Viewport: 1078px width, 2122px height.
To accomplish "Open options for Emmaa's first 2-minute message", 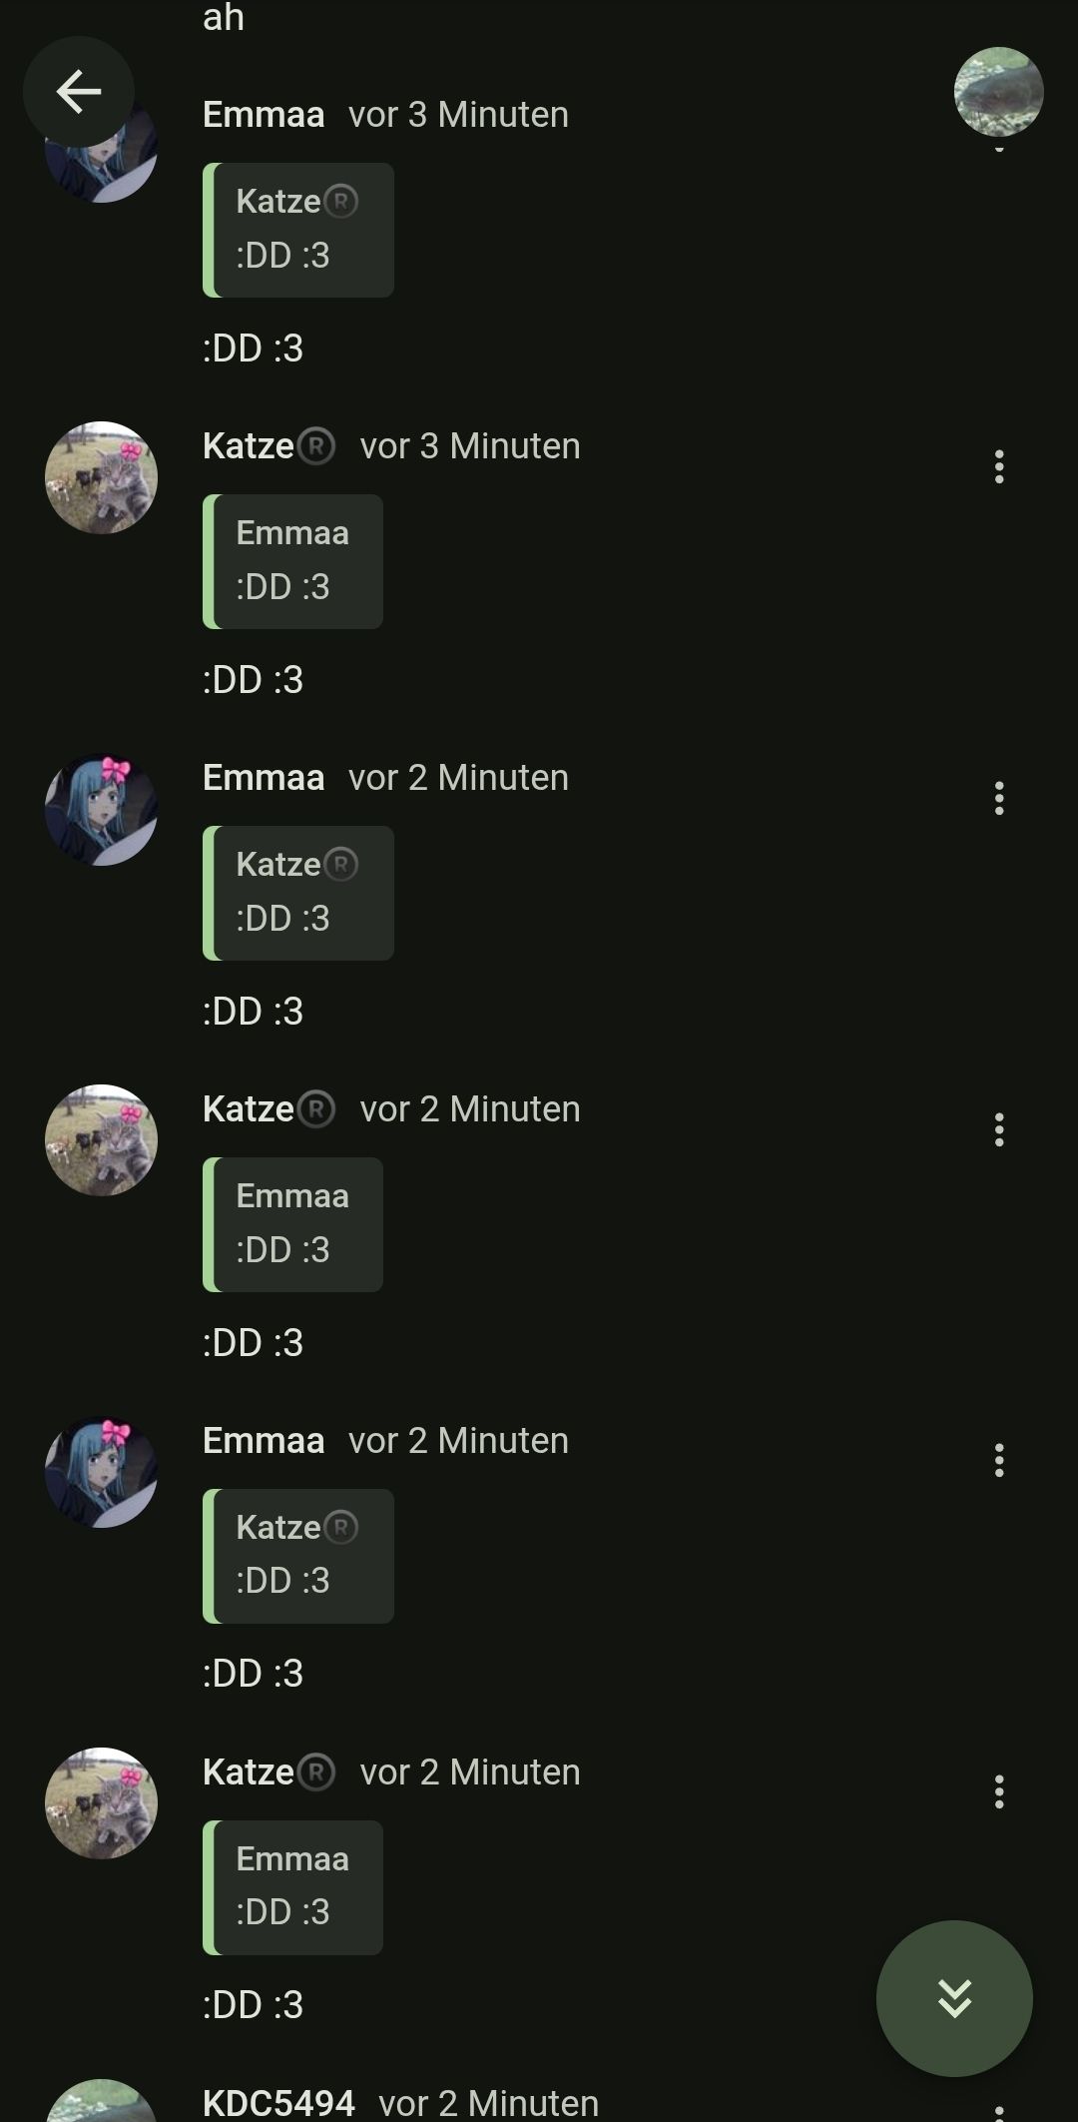I will click(999, 799).
